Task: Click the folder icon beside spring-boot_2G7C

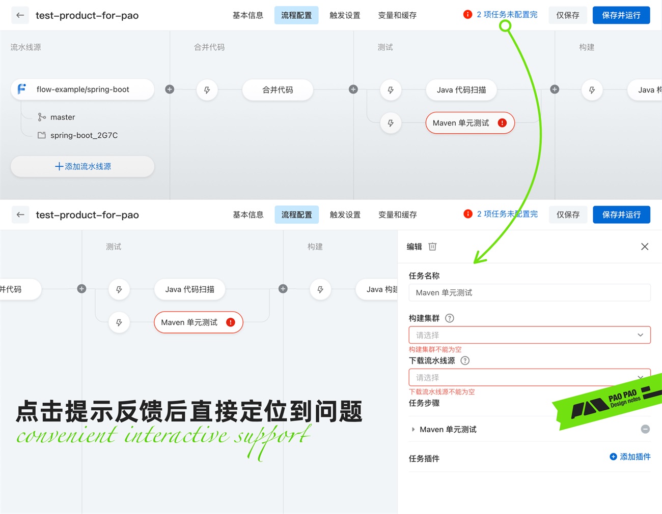Action: [42, 135]
